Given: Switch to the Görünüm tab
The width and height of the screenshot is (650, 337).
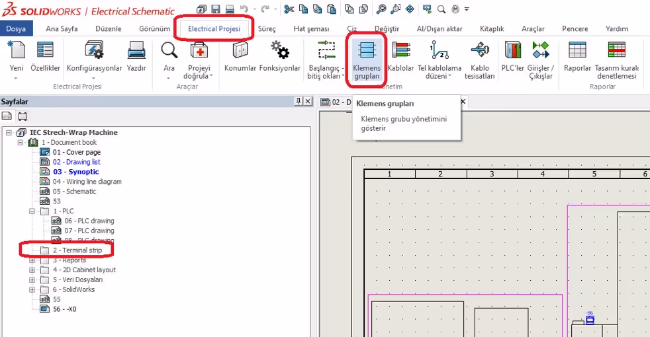Looking at the screenshot, I should tap(155, 28).
